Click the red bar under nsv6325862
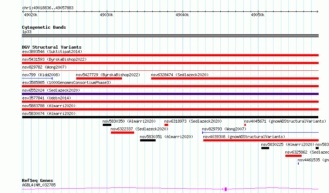 pyautogui.click(x=294, y=156)
